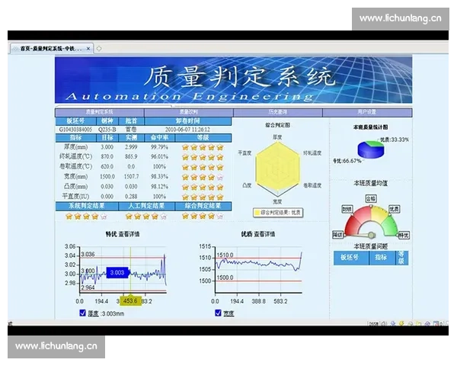457x366 pixels.
Task: Click the blue-green 3D pie chart
Action: 371,149
